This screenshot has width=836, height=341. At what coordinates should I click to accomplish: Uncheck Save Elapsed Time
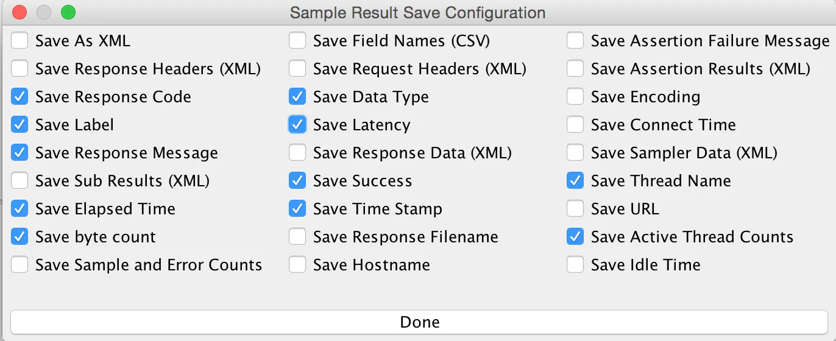point(19,209)
